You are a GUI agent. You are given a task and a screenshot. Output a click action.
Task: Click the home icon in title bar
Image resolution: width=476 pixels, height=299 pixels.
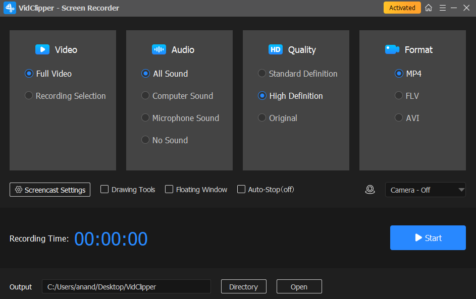pos(429,8)
